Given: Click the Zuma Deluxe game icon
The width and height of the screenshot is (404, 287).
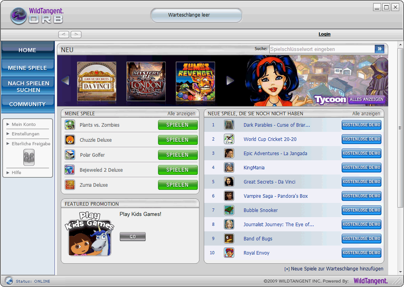Looking at the screenshot, I should point(70,185).
